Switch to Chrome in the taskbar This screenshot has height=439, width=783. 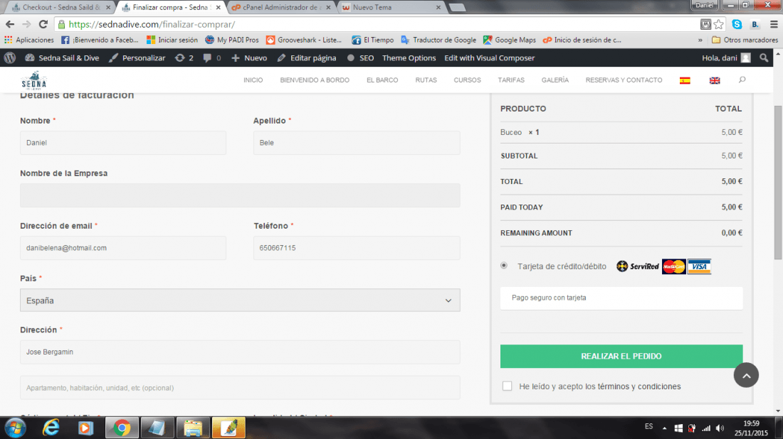click(x=121, y=428)
